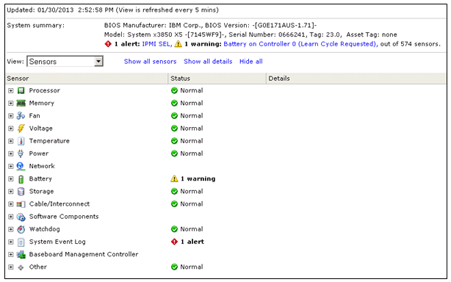Click the Fan sensor icon
This screenshot has height=282, width=451.
(x=21, y=116)
